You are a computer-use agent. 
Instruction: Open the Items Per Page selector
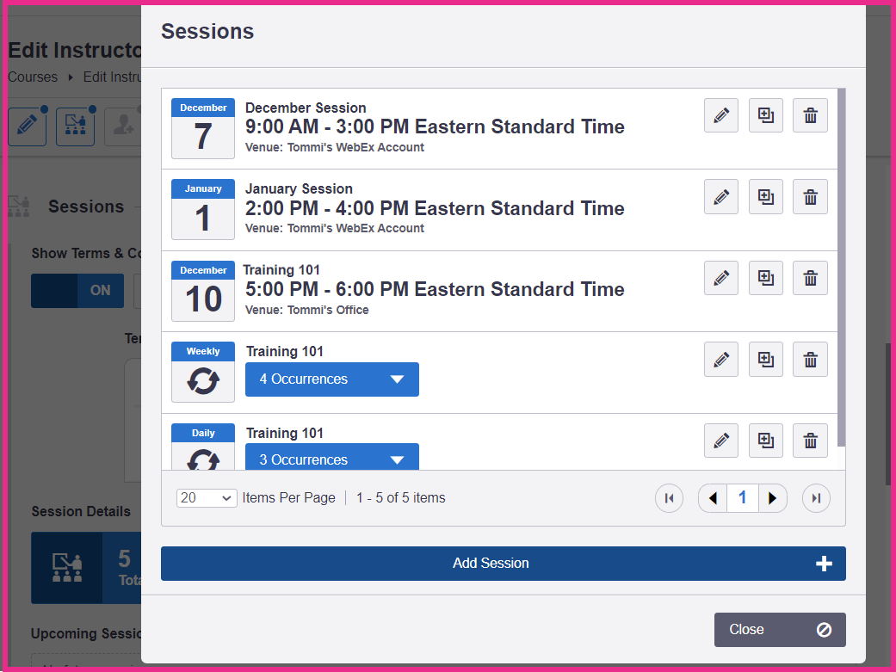tap(207, 498)
